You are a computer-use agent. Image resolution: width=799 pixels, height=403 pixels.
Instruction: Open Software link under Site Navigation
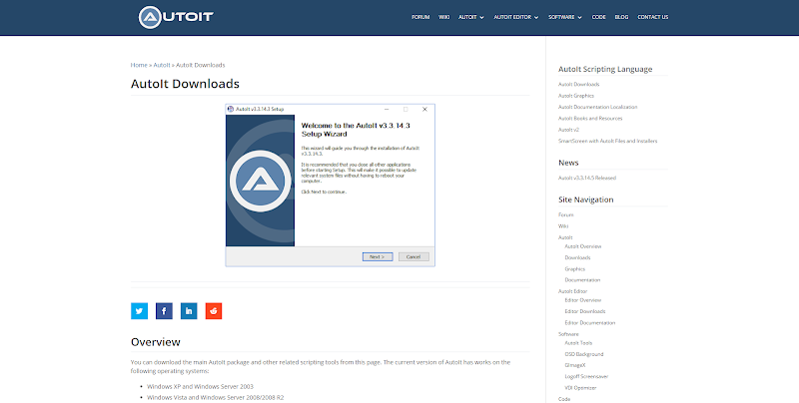coord(568,334)
